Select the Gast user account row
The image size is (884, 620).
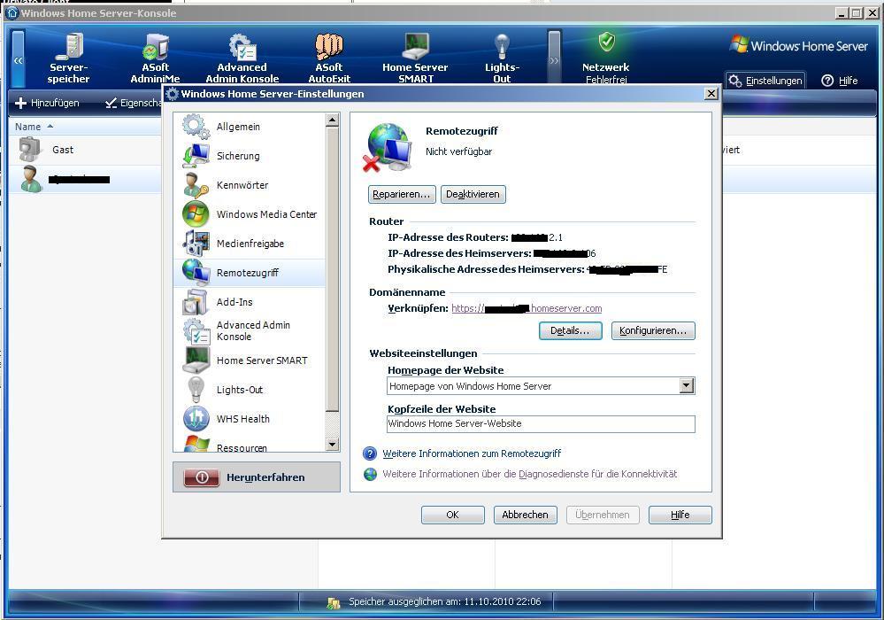click(85, 150)
